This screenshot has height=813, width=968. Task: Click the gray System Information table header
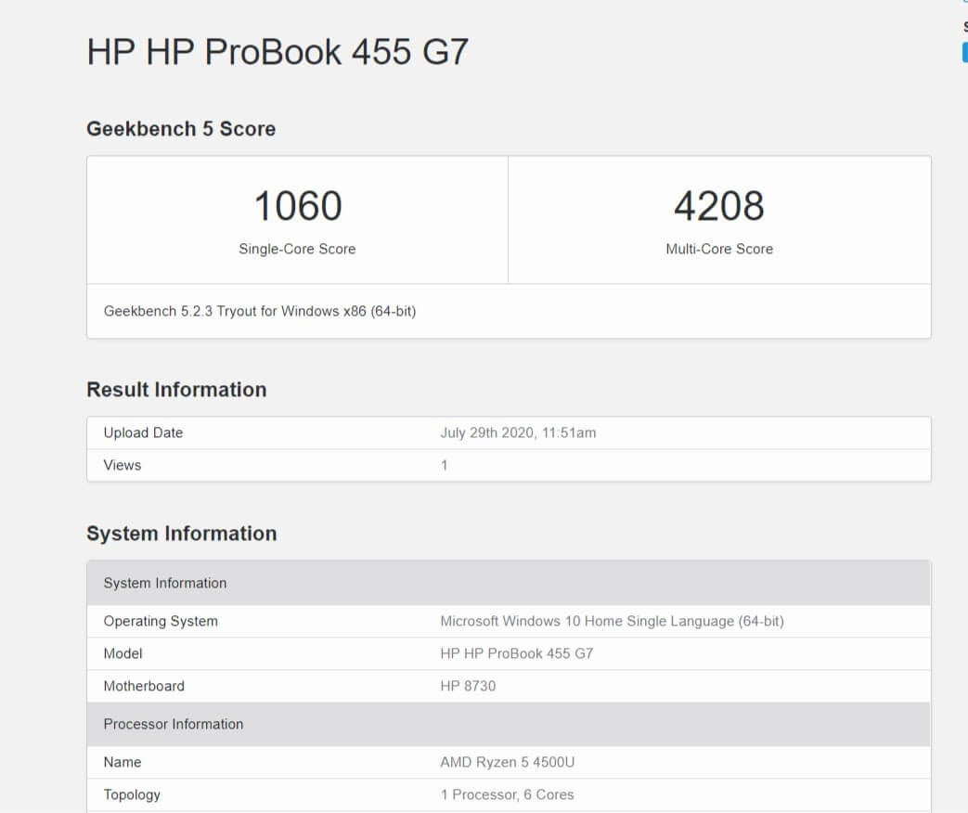click(509, 583)
